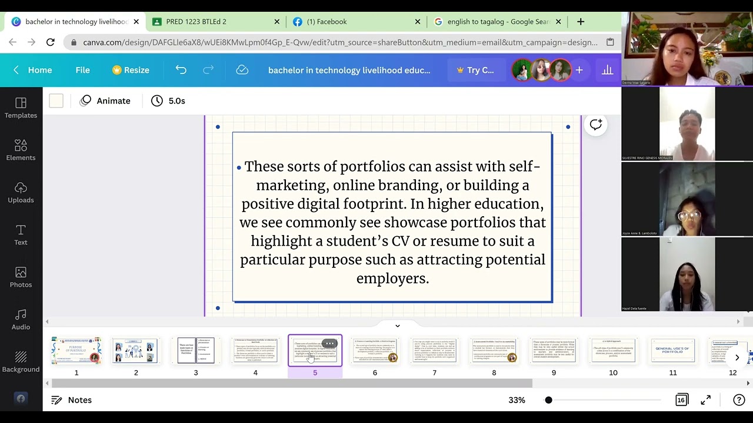Close the PRED 1223 BTLEd 2 tab
The height and width of the screenshot is (423, 753).
(x=277, y=22)
